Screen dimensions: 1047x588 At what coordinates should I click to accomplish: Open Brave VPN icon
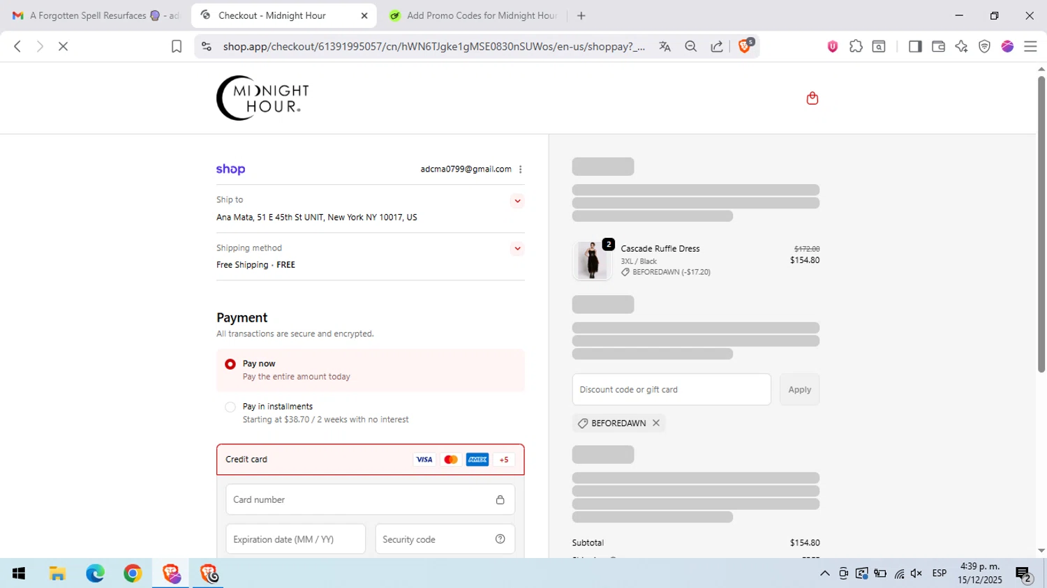[x=984, y=46]
